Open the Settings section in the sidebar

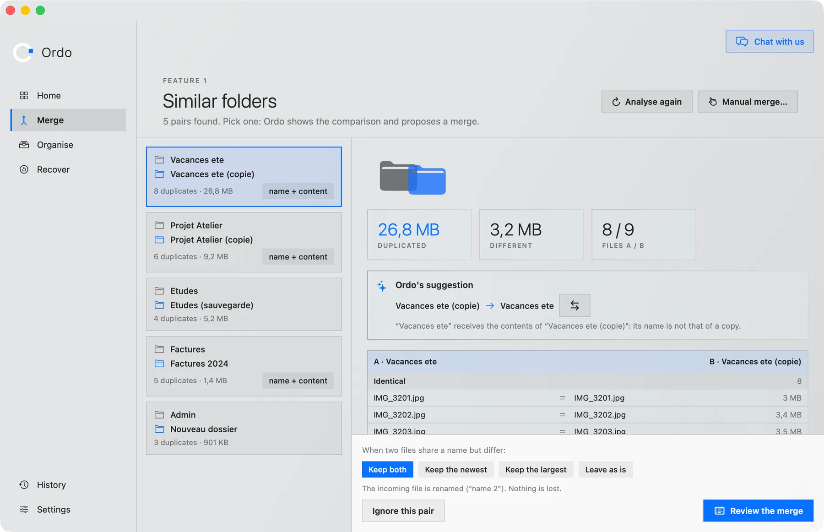point(68,510)
